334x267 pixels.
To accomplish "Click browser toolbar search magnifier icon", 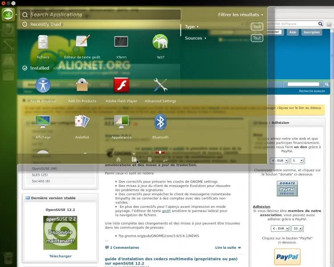I will click(320, 24).
